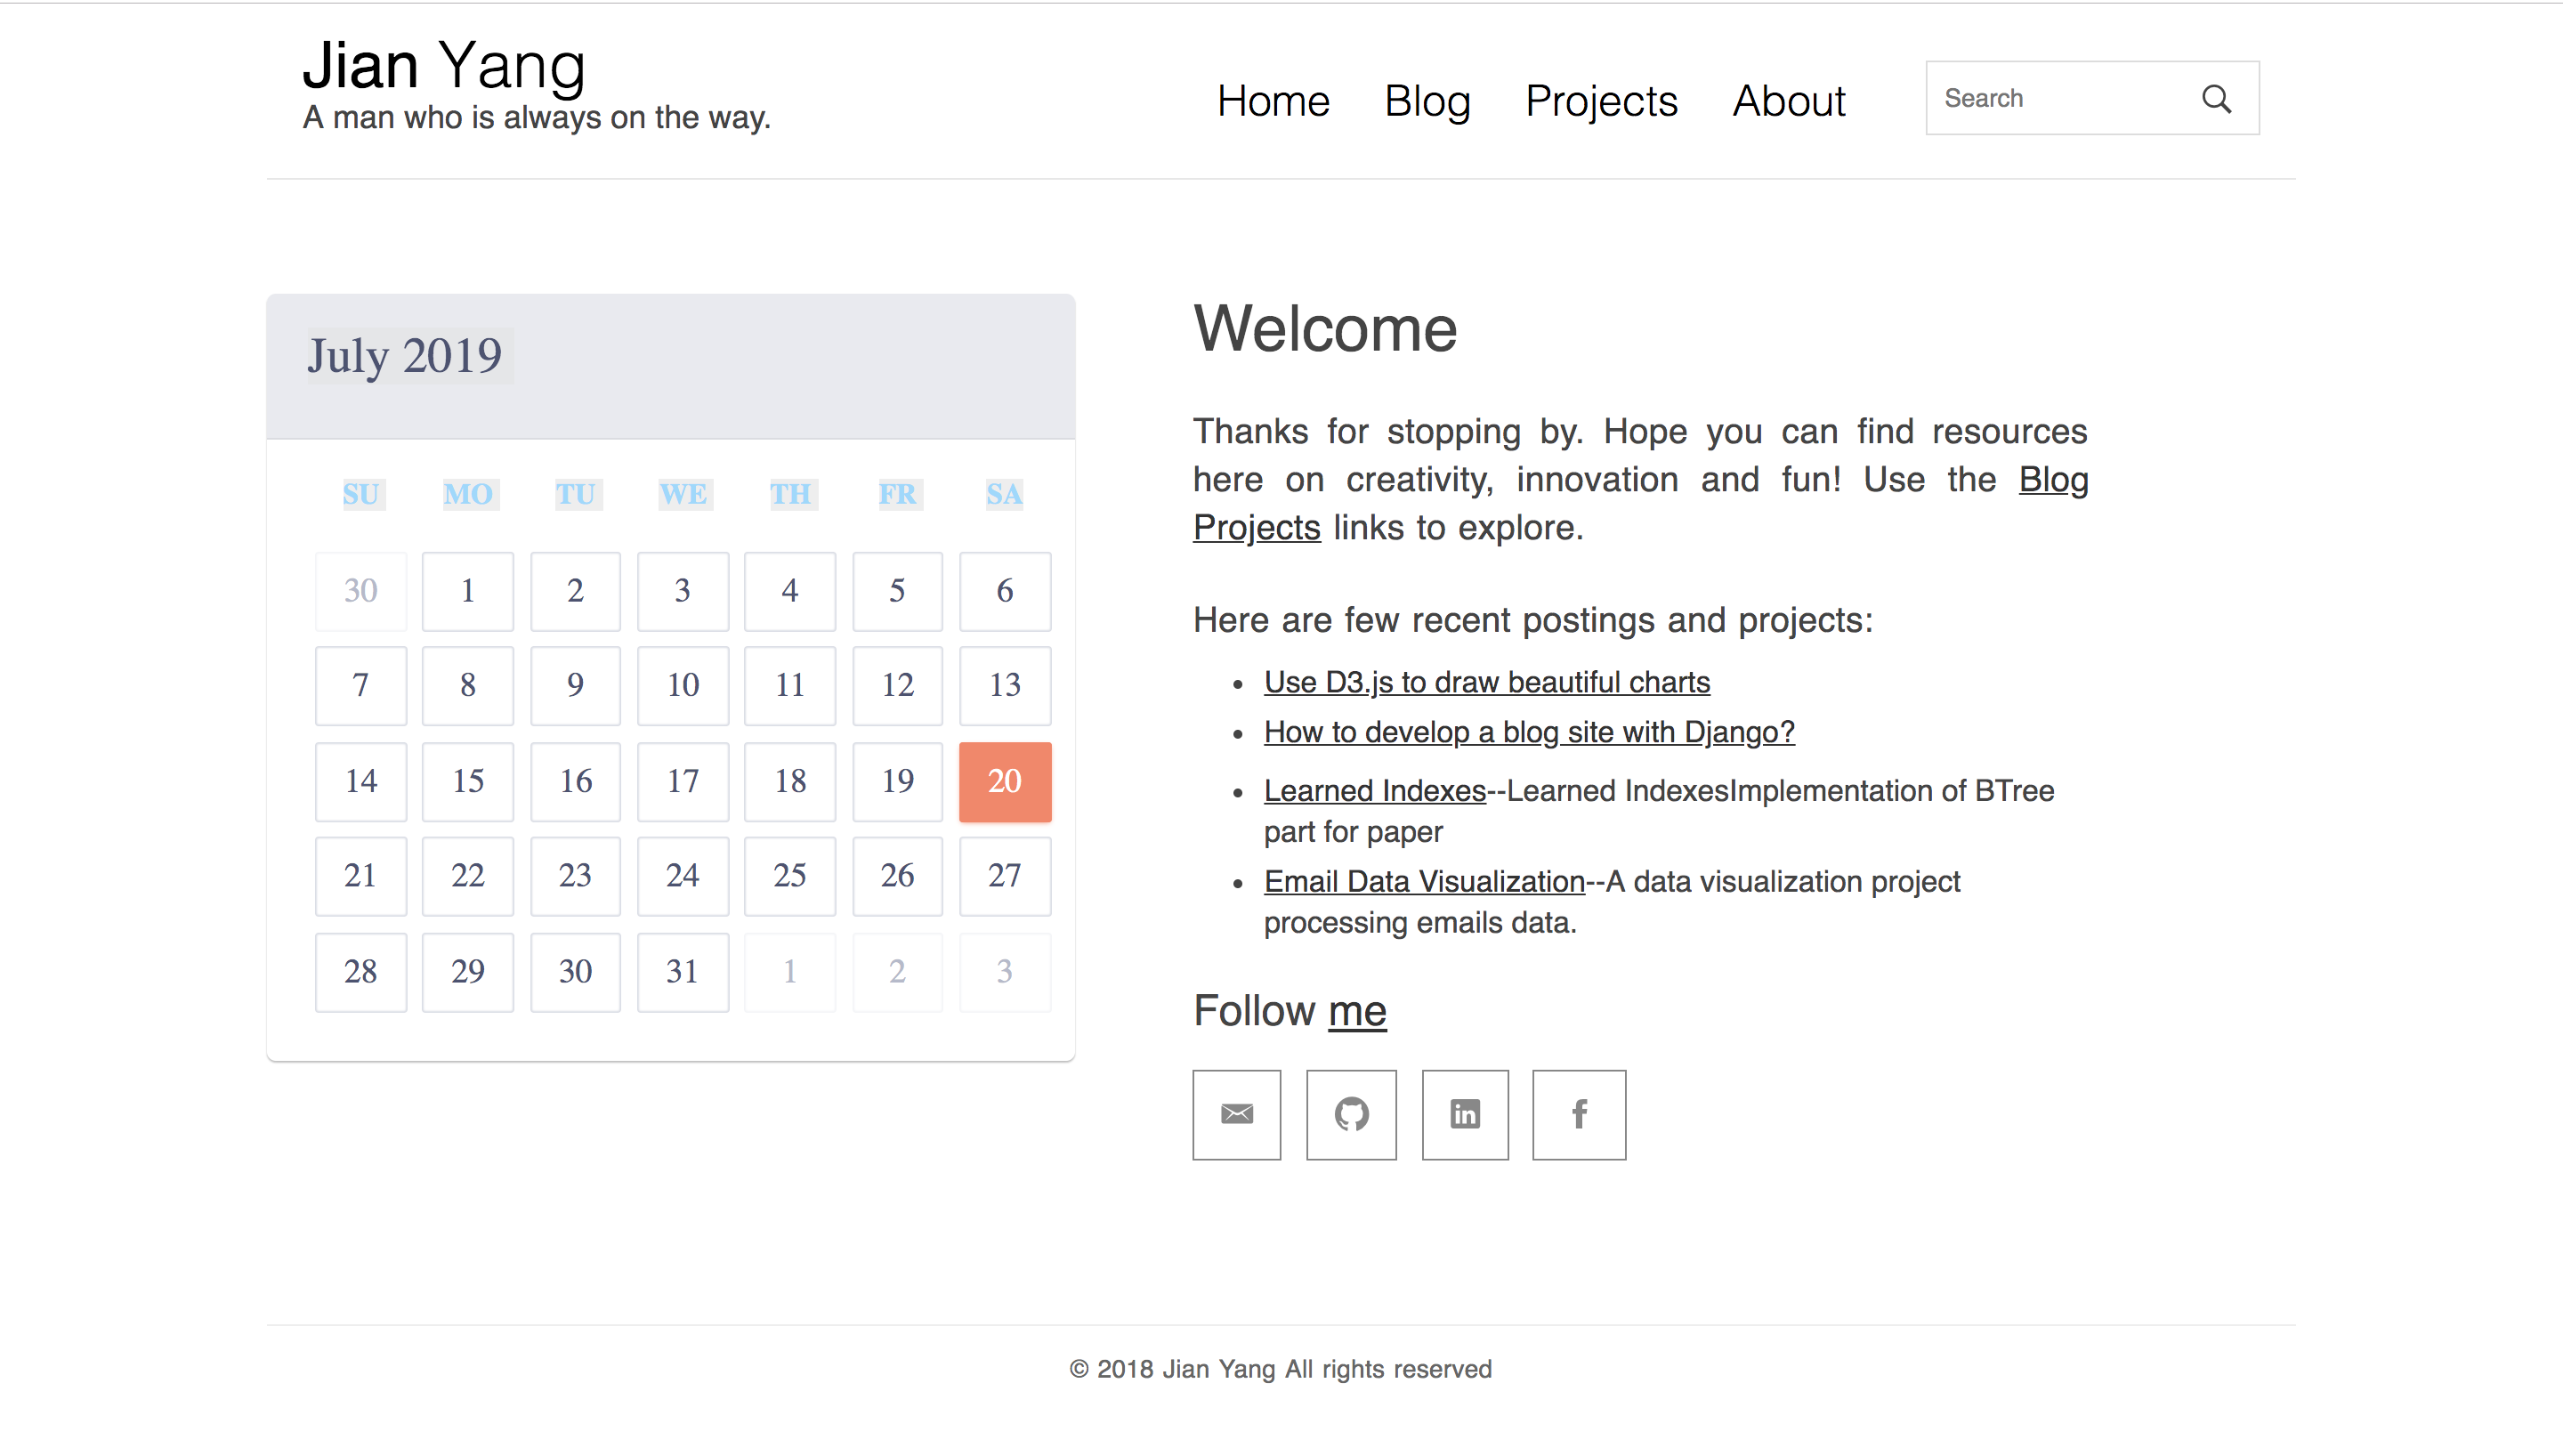The width and height of the screenshot is (2563, 1456).
Task: Open the About navigation item
Action: 1788,101
